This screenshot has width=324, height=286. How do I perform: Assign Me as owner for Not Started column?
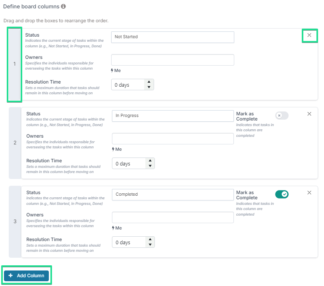[116, 70]
